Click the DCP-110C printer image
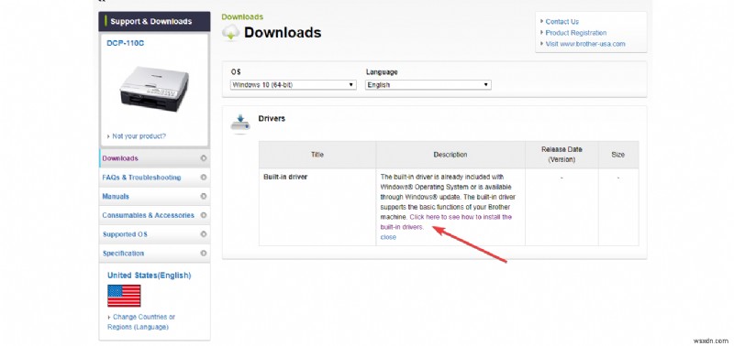 [154, 88]
